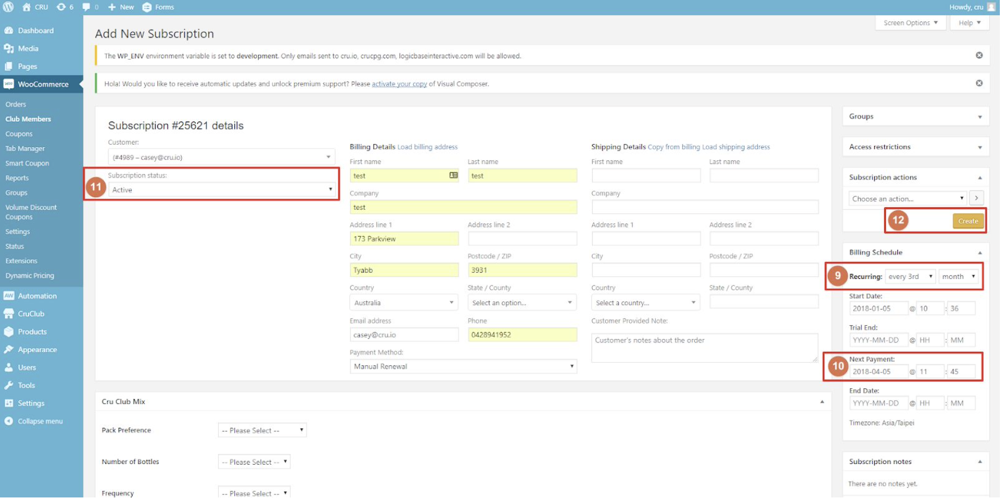Go to Club Members submenu
This screenshot has height=504, width=1004.
[28, 119]
